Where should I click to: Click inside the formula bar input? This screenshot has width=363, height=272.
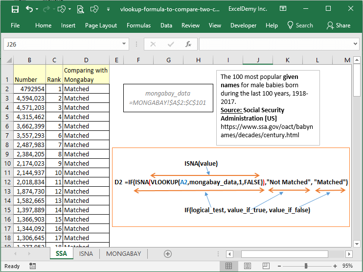[x=275, y=44]
